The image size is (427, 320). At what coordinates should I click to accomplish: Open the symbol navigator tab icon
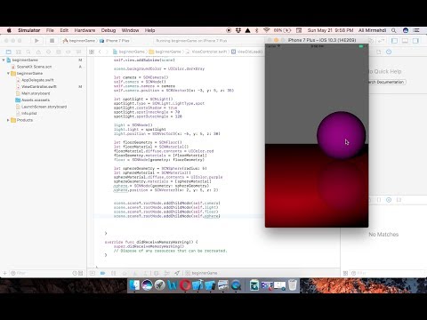[x=19, y=52]
